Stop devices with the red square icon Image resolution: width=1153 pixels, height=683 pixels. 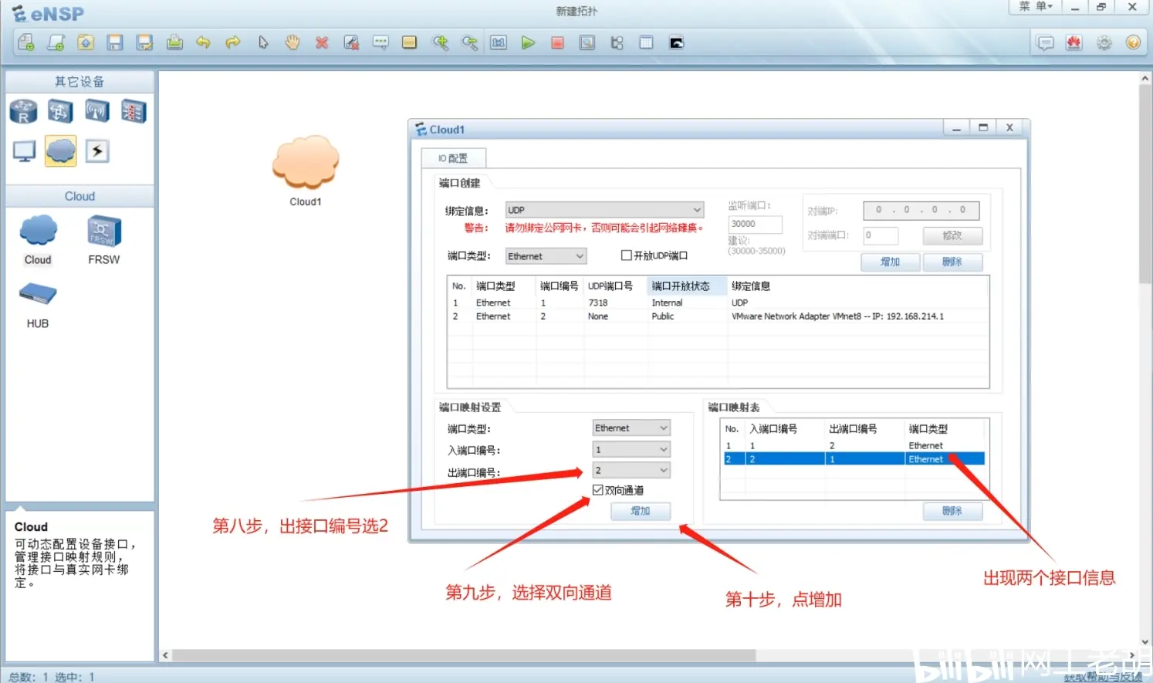pos(557,42)
